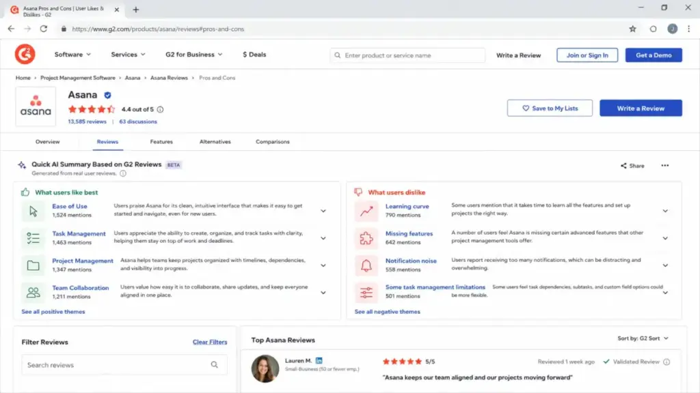Open Chrome three-dot menu
700x393 pixels.
pos(689,29)
